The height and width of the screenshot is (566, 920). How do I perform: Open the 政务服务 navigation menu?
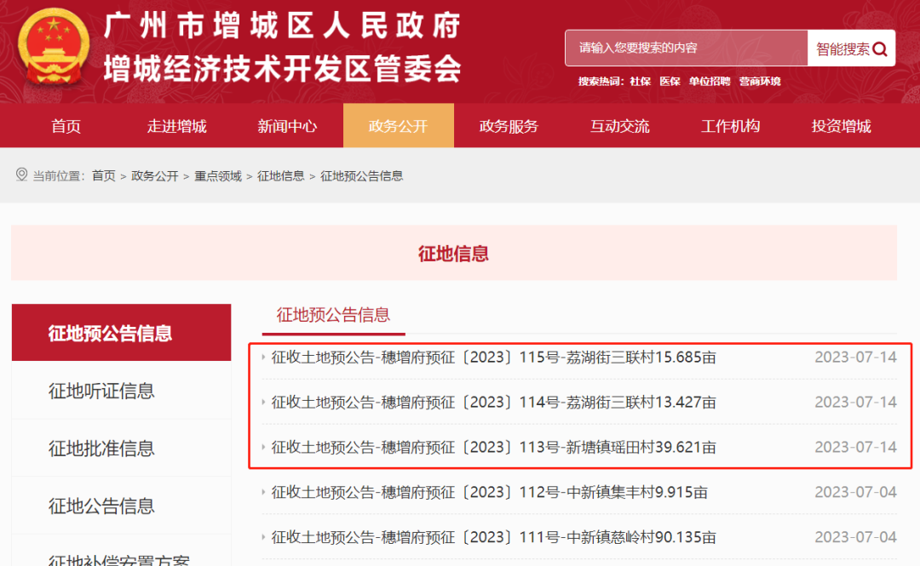pos(509,125)
